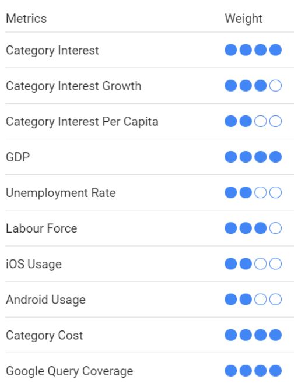Viewport: 298px width, 387px height.
Task: Click the Category Cost row label
Action: (x=44, y=336)
